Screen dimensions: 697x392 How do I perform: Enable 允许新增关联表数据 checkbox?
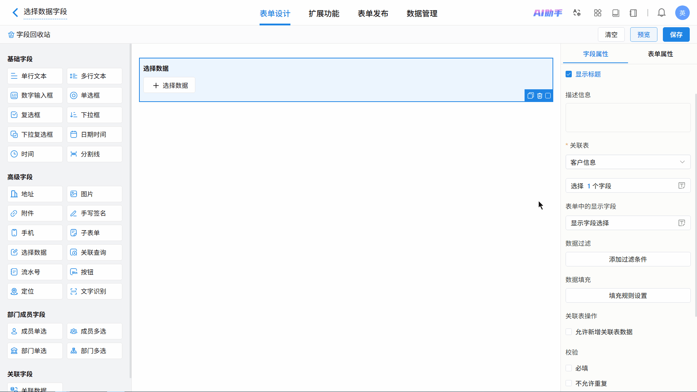pos(569,332)
